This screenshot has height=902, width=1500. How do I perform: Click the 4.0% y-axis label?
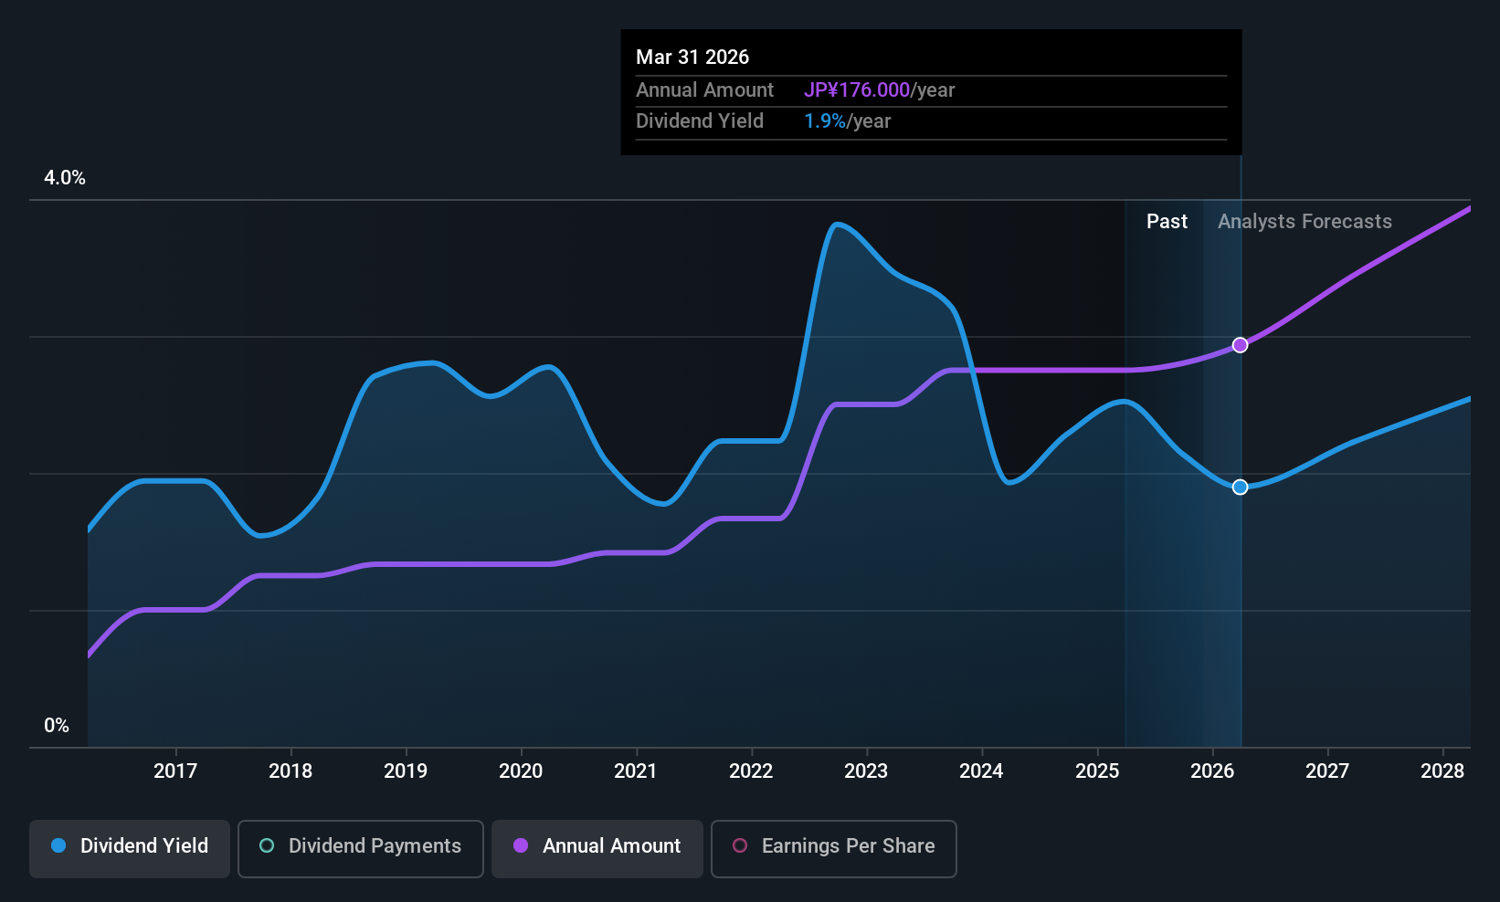tap(65, 178)
